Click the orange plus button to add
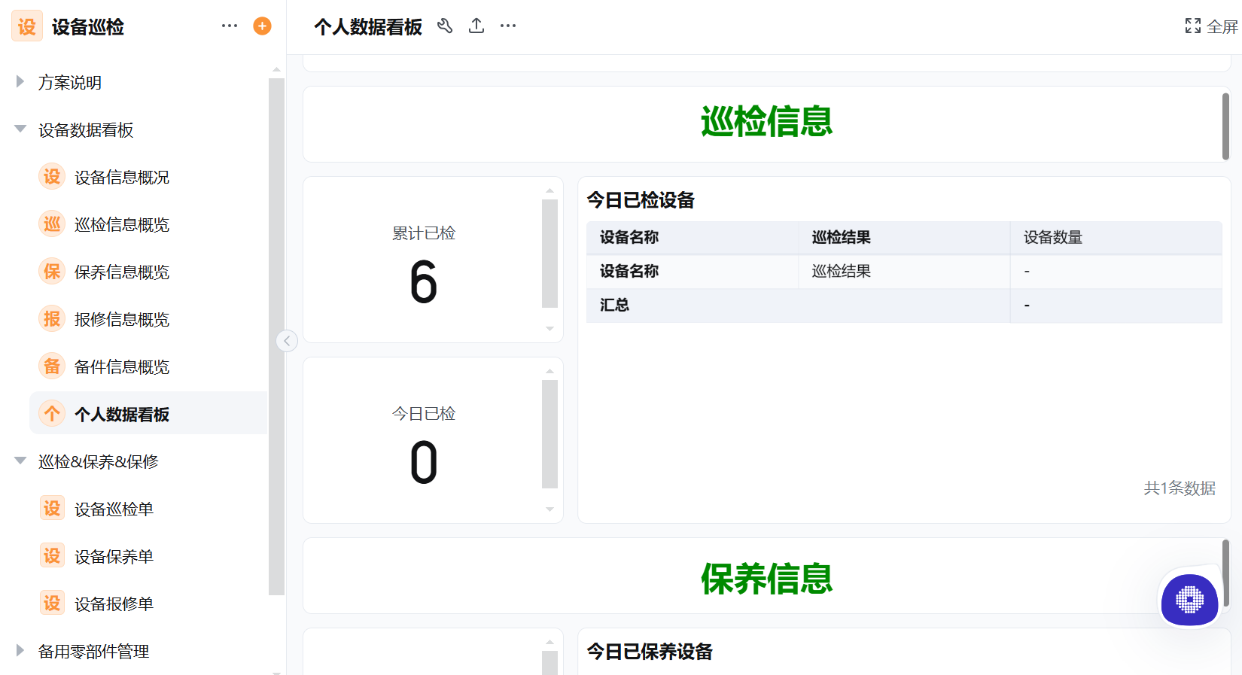Image resolution: width=1242 pixels, height=675 pixels. point(261,25)
